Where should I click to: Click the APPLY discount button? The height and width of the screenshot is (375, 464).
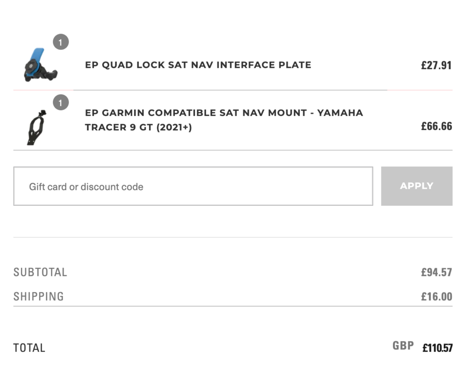417,186
